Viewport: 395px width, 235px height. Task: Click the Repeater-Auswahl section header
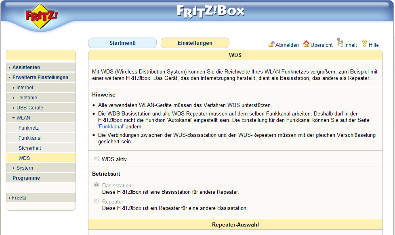pyautogui.click(x=235, y=225)
